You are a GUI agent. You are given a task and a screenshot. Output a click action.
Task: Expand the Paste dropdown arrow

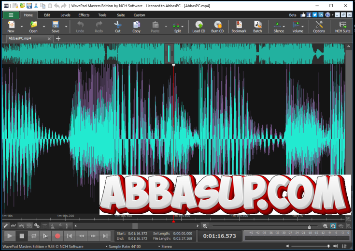click(x=166, y=27)
